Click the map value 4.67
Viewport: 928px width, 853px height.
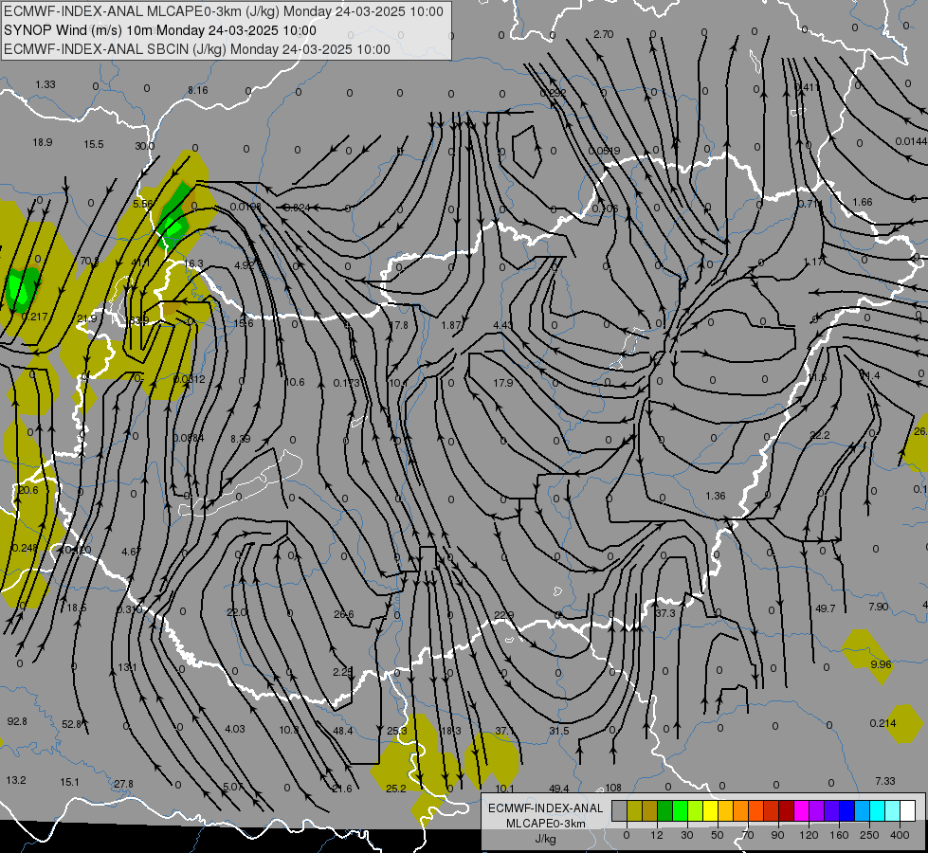(131, 551)
